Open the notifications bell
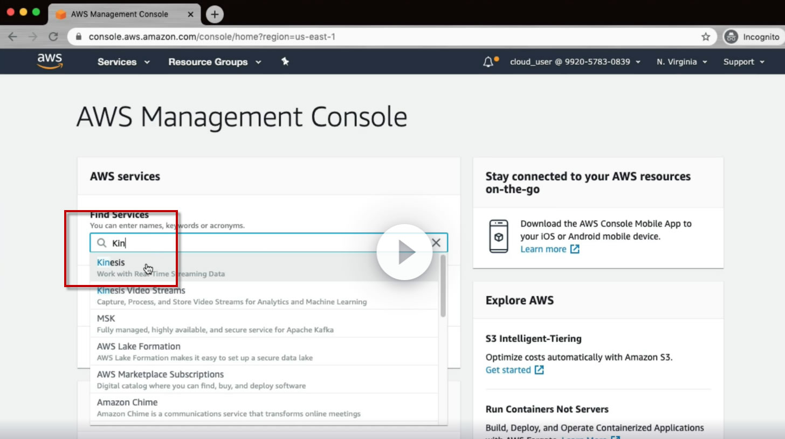 [x=488, y=62]
